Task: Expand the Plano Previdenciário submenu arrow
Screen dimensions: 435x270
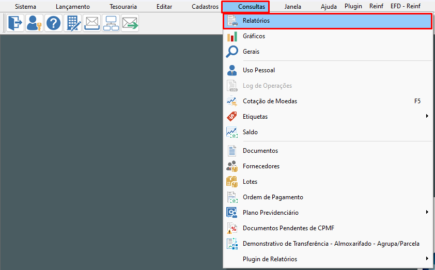Action: 427,212
